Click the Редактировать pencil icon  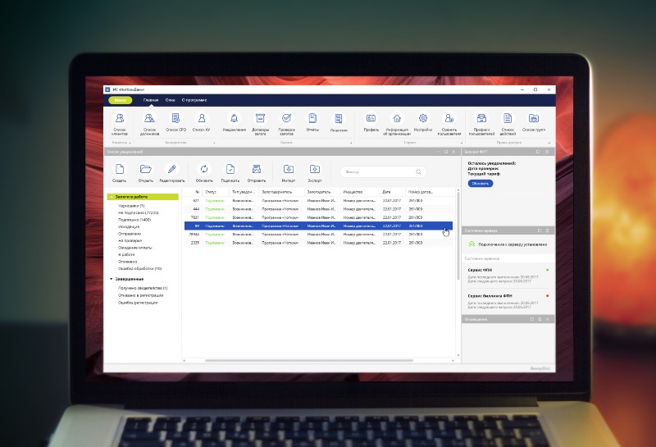pyautogui.click(x=171, y=169)
